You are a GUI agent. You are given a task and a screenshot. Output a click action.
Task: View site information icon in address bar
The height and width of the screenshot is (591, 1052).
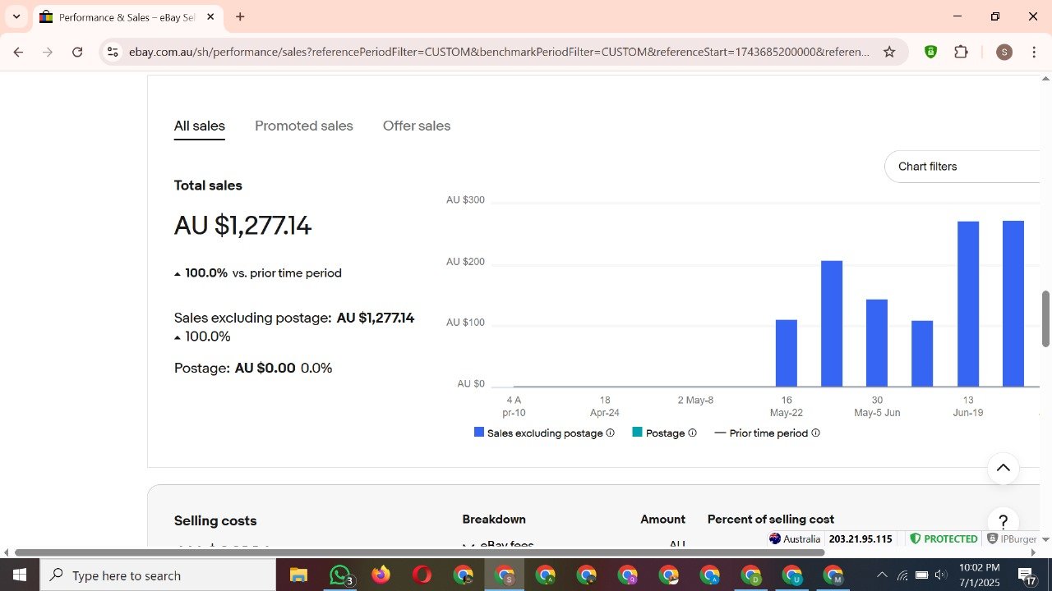(x=113, y=52)
